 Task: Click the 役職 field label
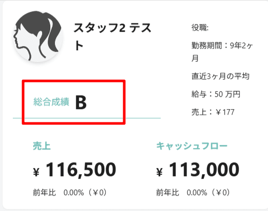[x=200, y=28]
